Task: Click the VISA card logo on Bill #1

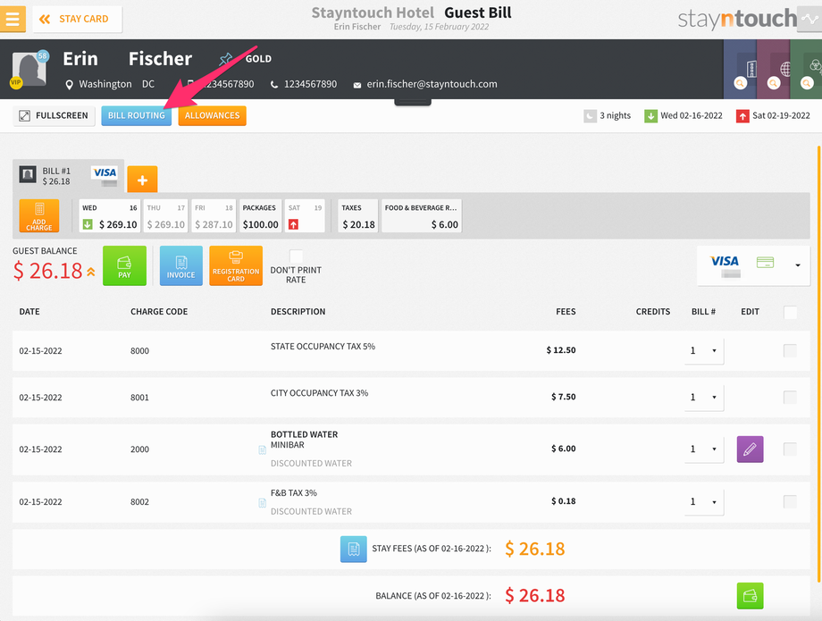Action: (x=105, y=172)
